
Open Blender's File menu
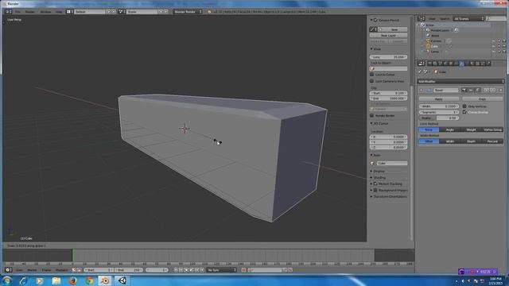tap(17, 12)
